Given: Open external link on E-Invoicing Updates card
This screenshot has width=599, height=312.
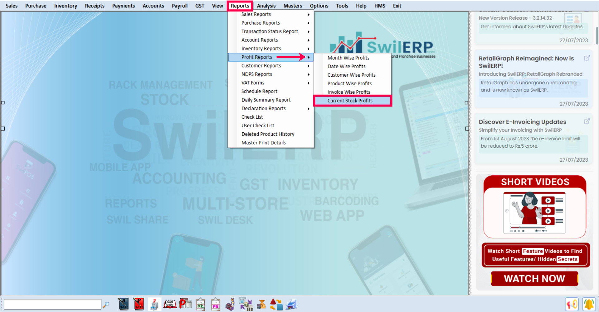Looking at the screenshot, I should click(x=587, y=121).
